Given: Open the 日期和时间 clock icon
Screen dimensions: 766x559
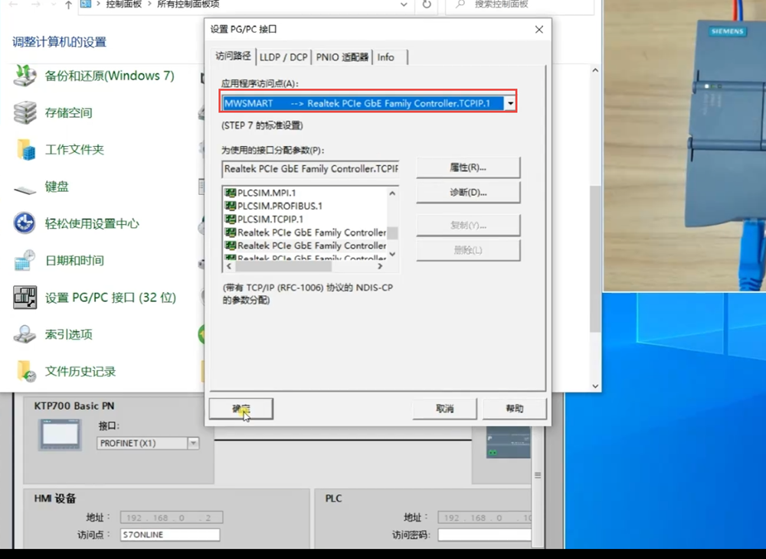Looking at the screenshot, I should [x=25, y=261].
